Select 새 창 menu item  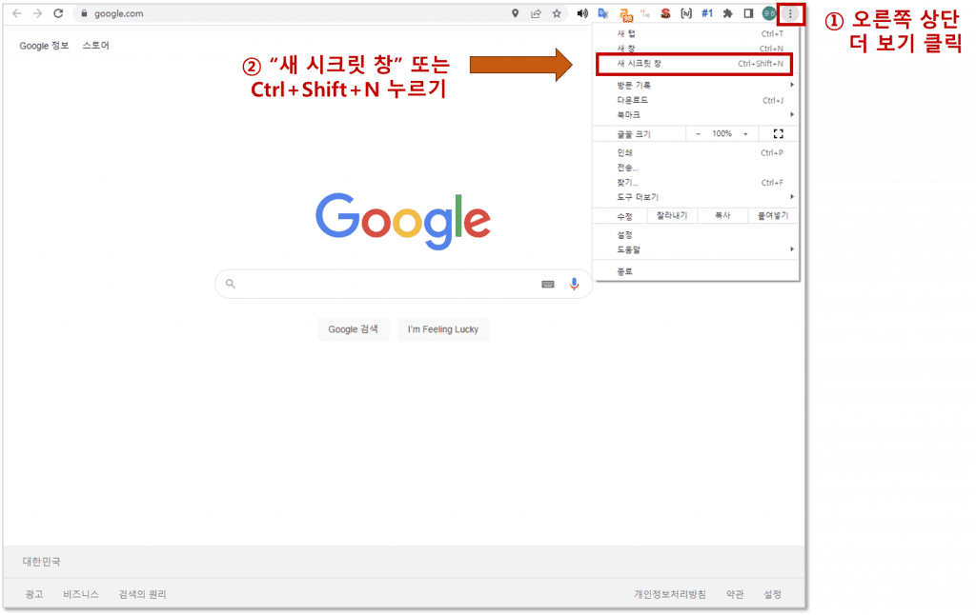point(696,49)
